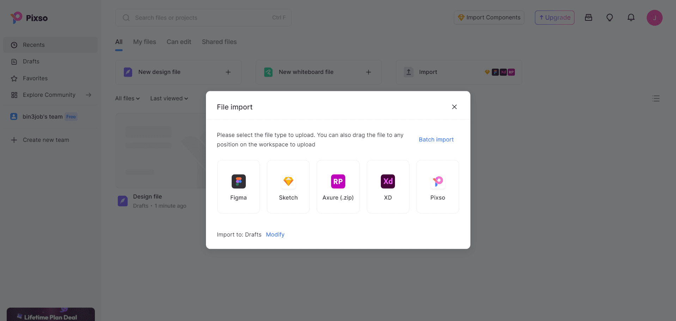
Task: Click Modify import destination link
Action: [x=275, y=235]
